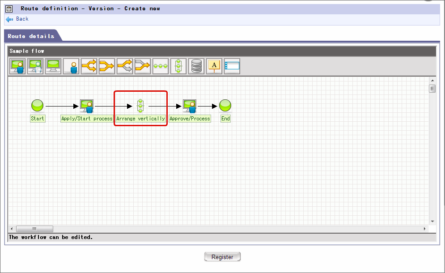The height and width of the screenshot is (273, 445).
Task: Click the back arrow icon
Action: click(9, 19)
